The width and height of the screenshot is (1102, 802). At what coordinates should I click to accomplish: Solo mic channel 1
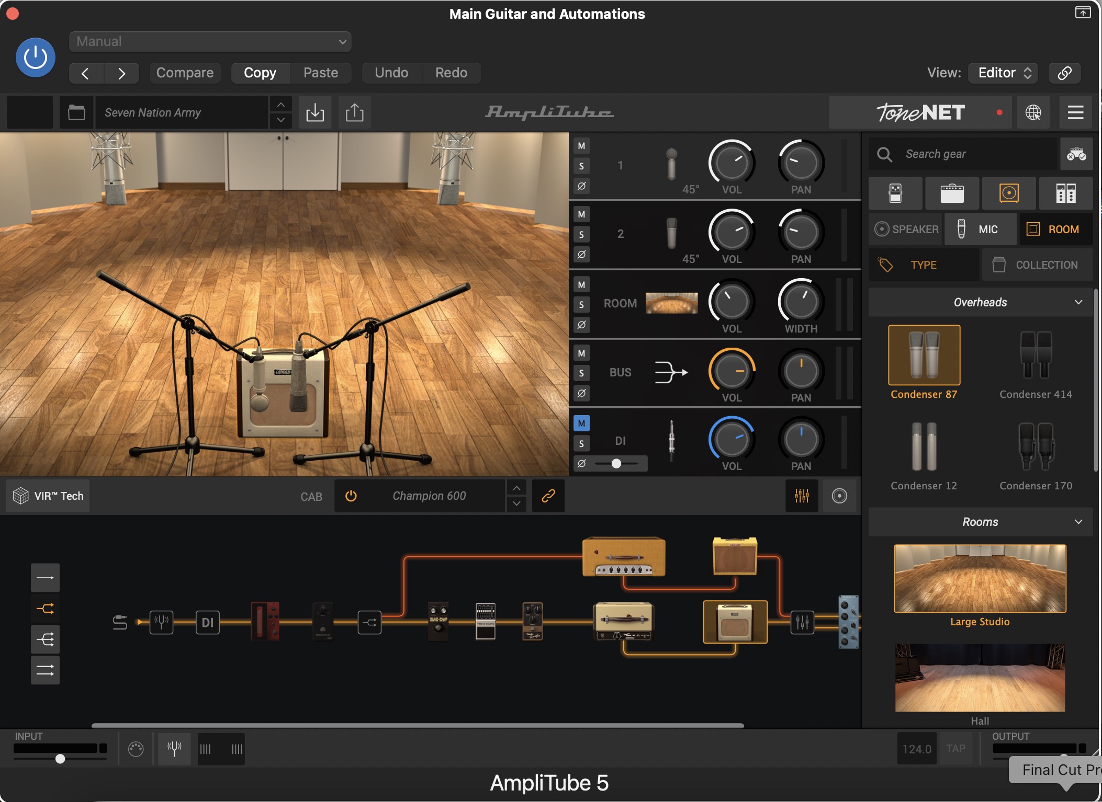[x=581, y=166]
